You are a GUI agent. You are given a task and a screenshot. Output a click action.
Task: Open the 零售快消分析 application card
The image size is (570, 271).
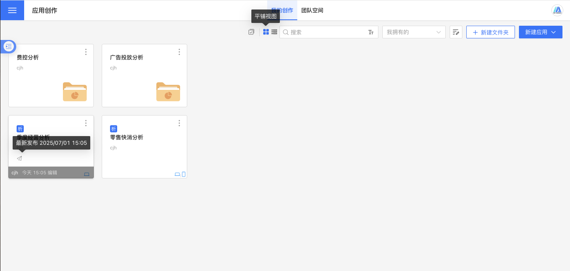click(x=144, y=150)
